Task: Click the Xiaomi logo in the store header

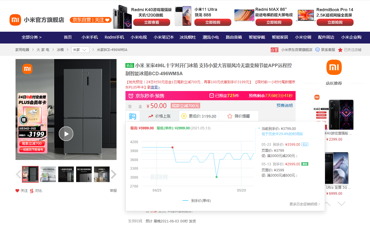Action: 15,20
